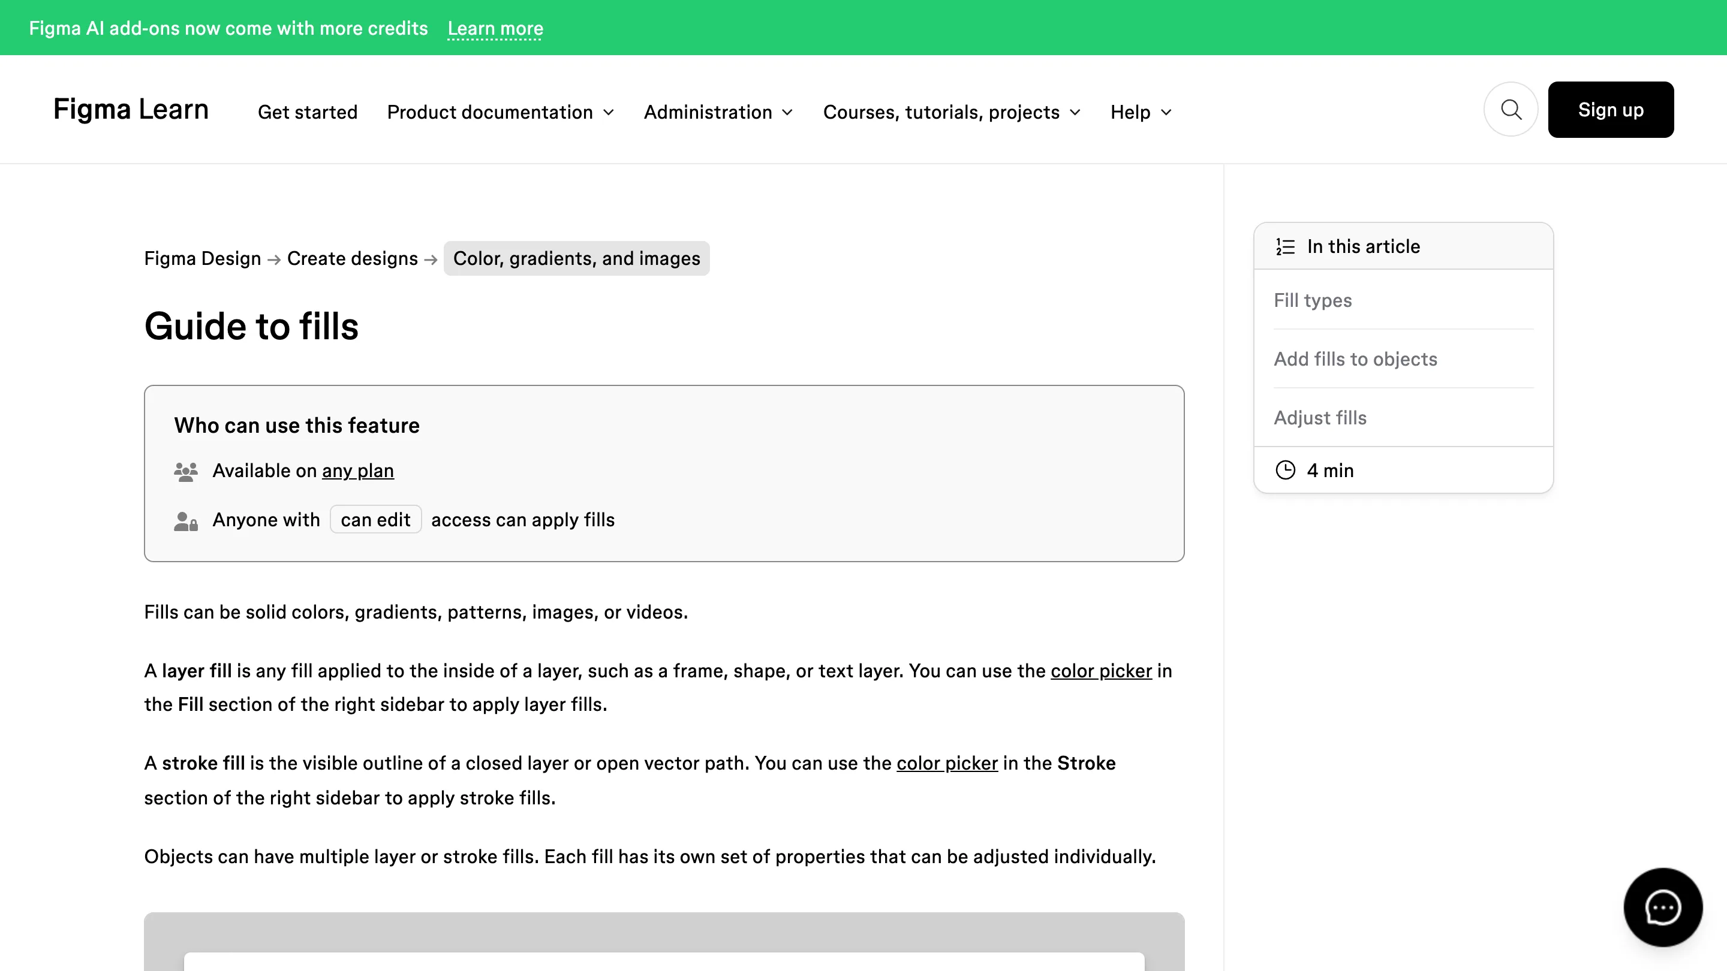The width and height of the screenshot is (1727, 971).
Task: Open the Figma Design breadcrumb
Action: point(203,259)
